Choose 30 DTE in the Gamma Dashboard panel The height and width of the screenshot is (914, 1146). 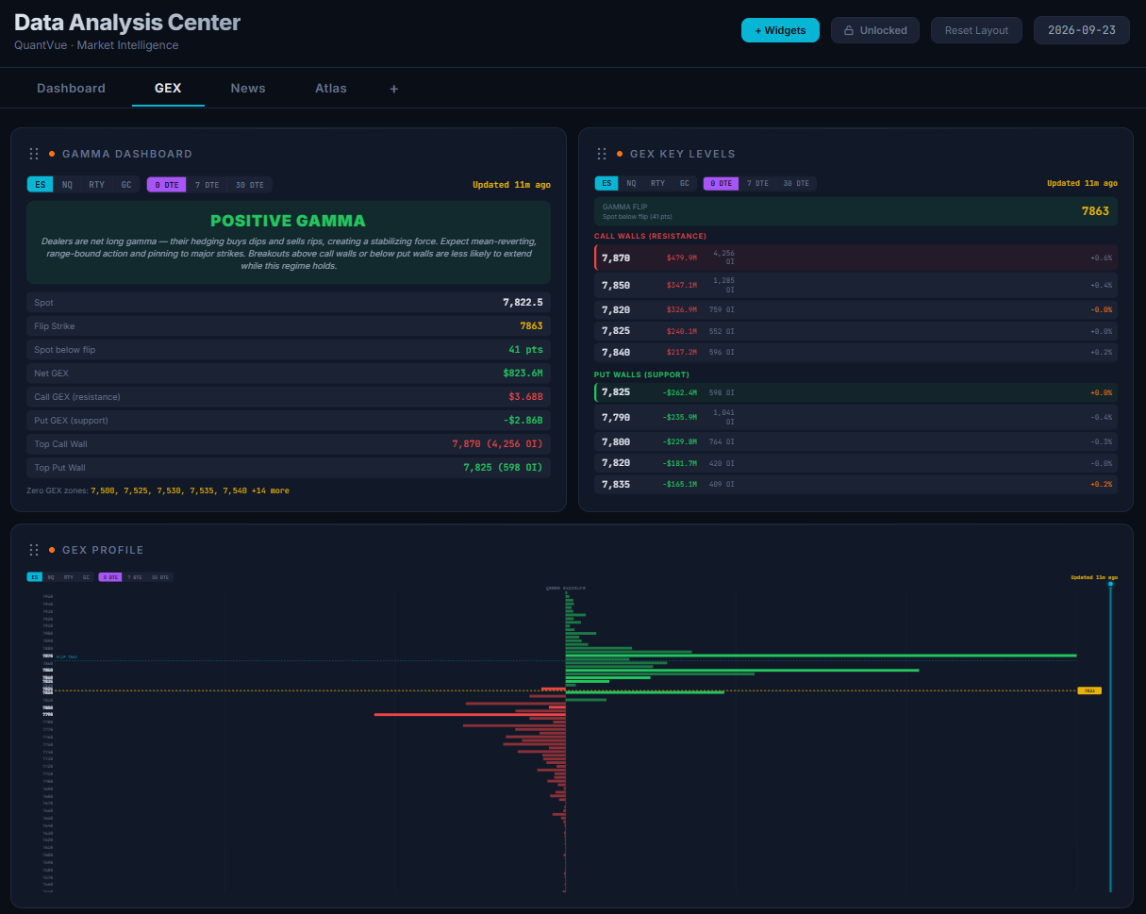[x=249, y=185]
